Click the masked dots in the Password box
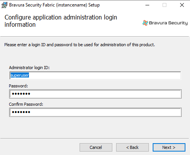 click(x=21, y=94)
